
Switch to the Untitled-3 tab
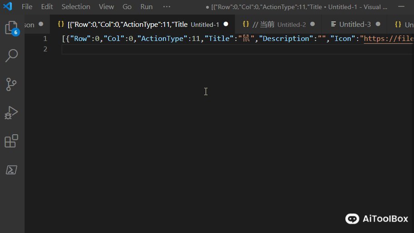[x=355, y=24]
